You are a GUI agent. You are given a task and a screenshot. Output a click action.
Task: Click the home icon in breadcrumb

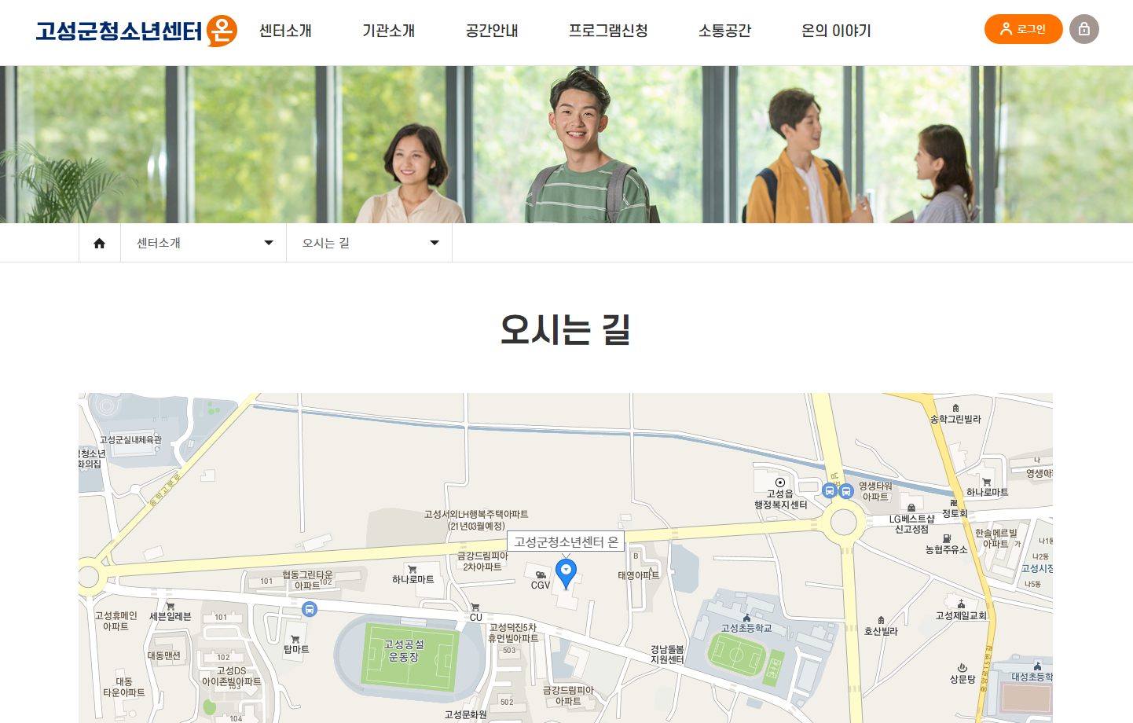[99, 243]
